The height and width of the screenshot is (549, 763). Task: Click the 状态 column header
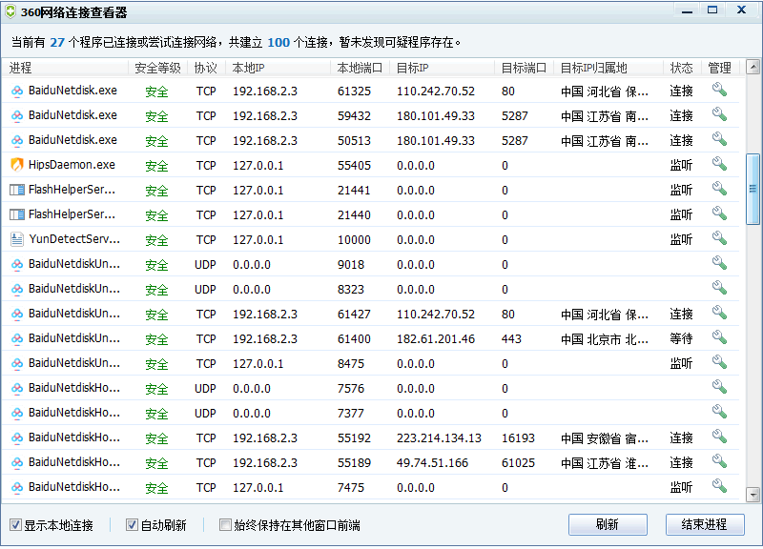[x=681, y=69]
